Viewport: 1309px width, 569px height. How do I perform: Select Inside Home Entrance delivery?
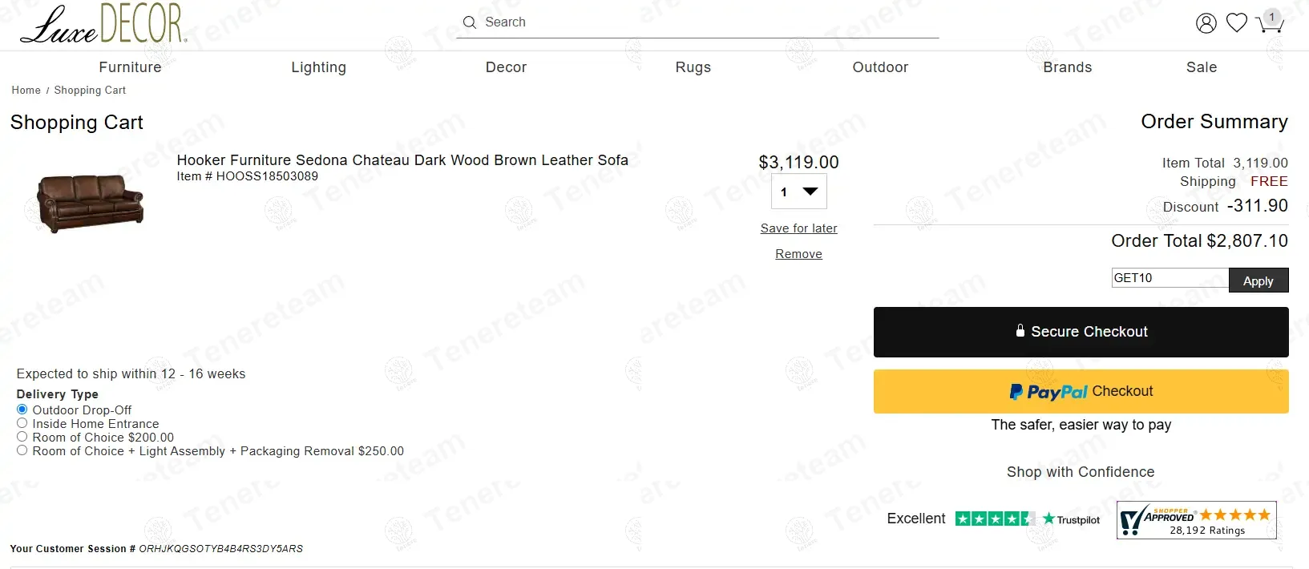(22, 423)
